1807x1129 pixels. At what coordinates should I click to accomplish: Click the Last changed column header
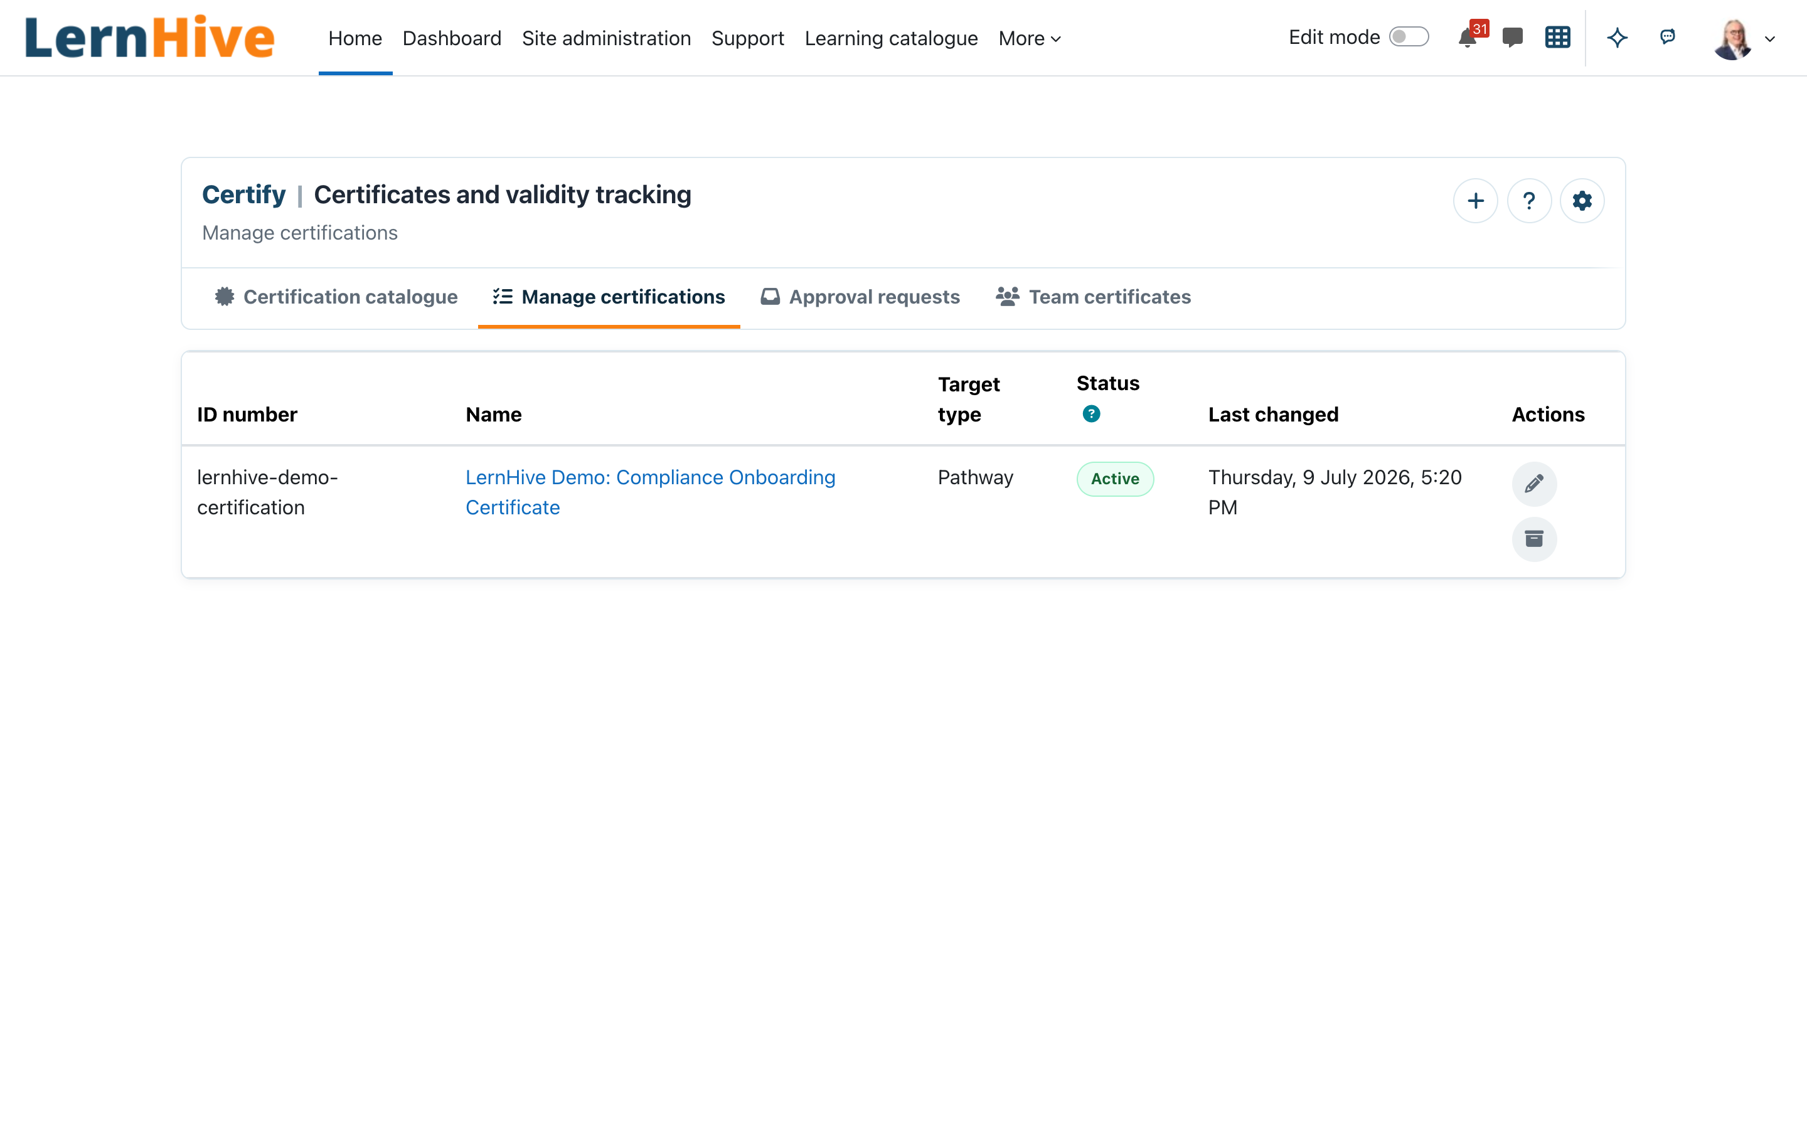pyautogui.click(x=1273, y=415)
